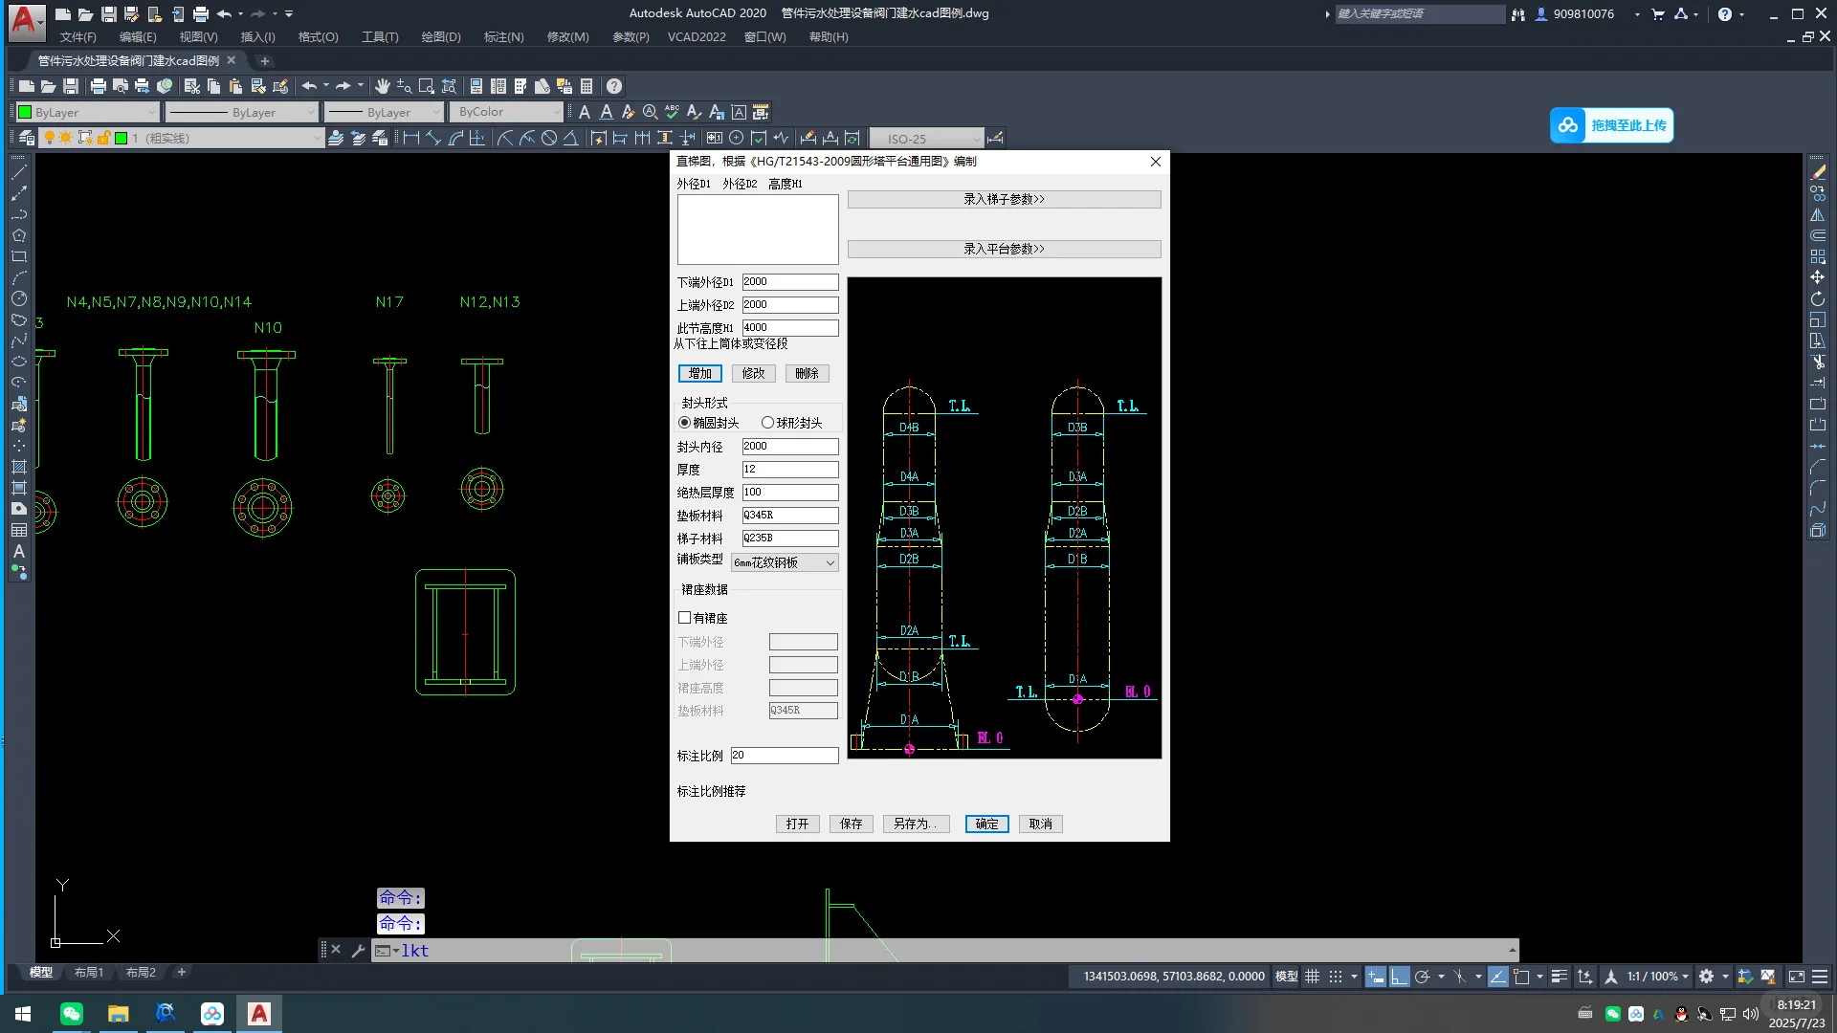Click the 标注比例 input field
1837x1033 pixels.
tap(783, 755)
